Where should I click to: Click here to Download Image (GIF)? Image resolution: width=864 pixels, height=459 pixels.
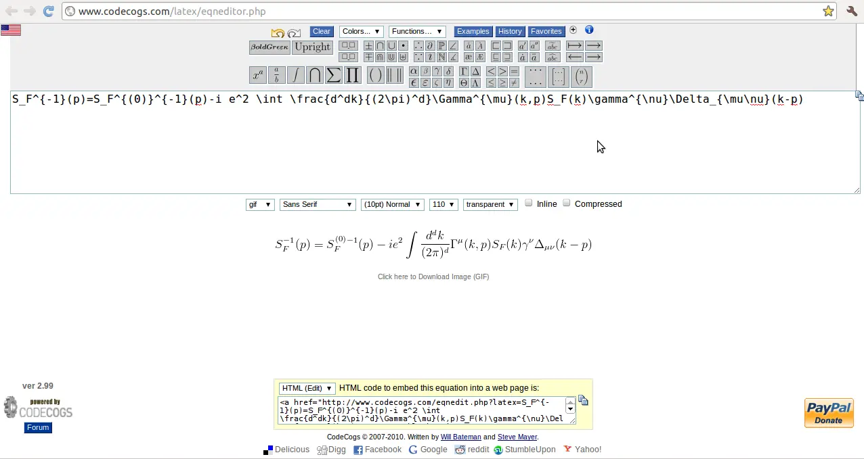(x=433, y=276)
